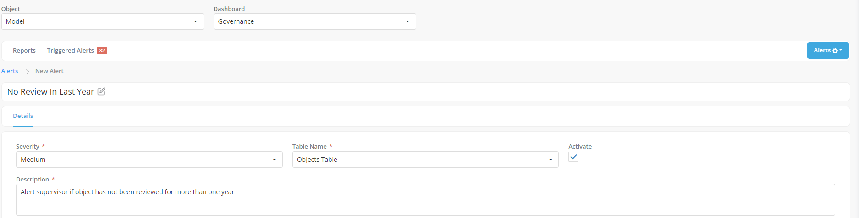This screenshot has width=859, height=218.
Task: Click the Severity field caret arrow
Action: point(274,160)
